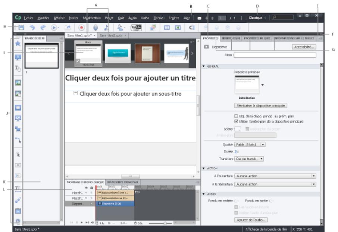Switch to the Bibliothèque tab
Image resolution: width=338 pixels, height=232 pixels.
pyautogui.click(x=231, y=38)
